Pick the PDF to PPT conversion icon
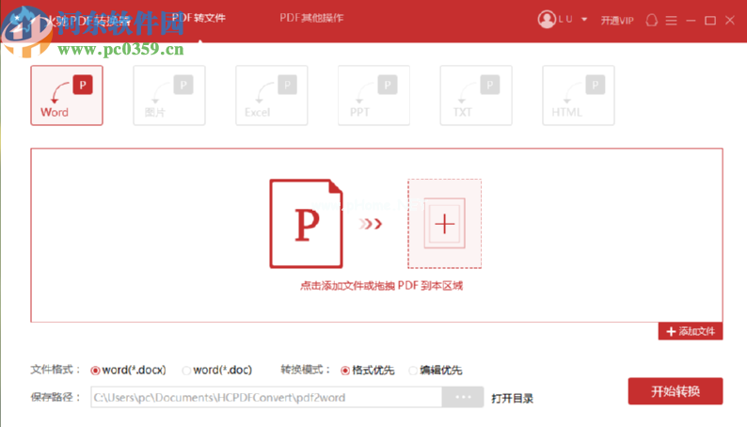Viewport: 747px width, 427px height. (x=373, y=95)
